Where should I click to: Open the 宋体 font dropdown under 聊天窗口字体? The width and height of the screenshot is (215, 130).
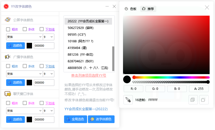tap(24, 111)
